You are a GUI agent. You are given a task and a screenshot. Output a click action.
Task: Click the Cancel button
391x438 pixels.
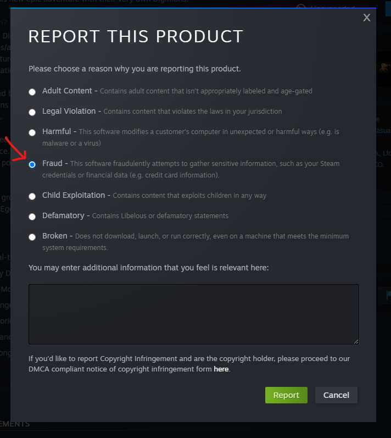coord(336,395)
